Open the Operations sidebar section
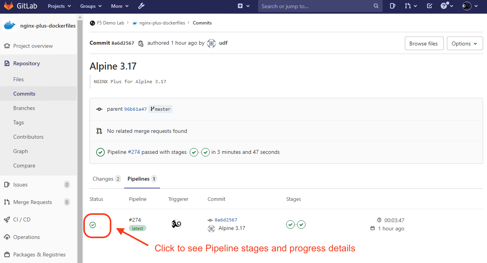Image resolution: width=487 pixels, height=263 pixels. (x=26, y=237)
